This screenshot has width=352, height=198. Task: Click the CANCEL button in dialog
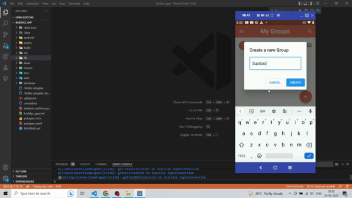pos(274,82)
